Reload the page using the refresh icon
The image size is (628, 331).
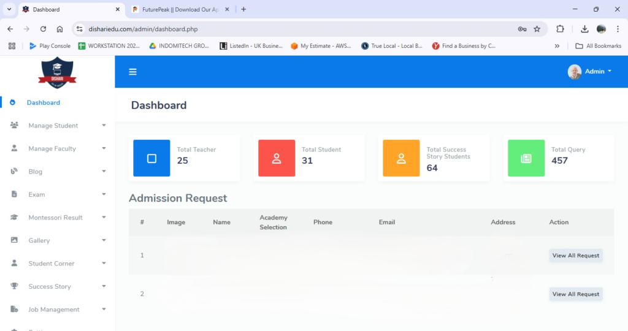coord(43,29)
